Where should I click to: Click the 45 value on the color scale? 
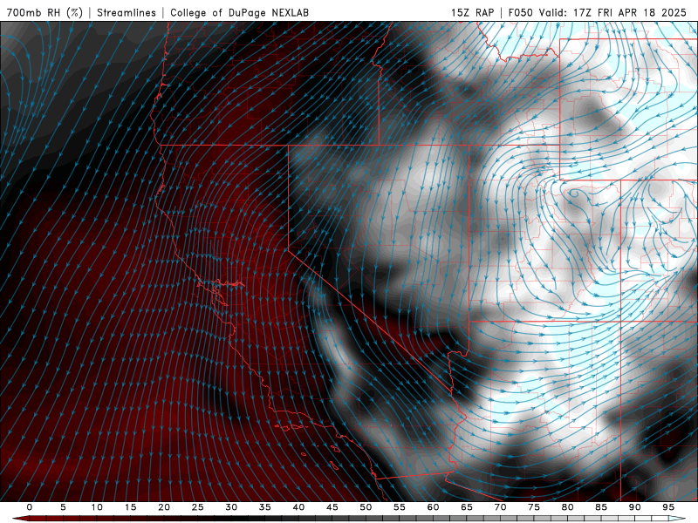point(332,507)
